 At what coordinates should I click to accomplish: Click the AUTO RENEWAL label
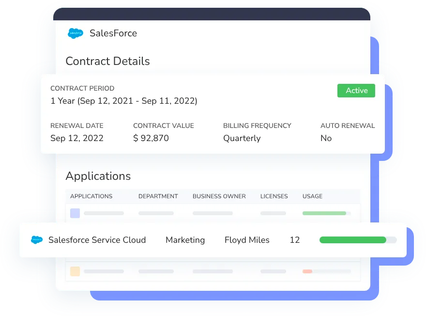(x=348, y=126)
